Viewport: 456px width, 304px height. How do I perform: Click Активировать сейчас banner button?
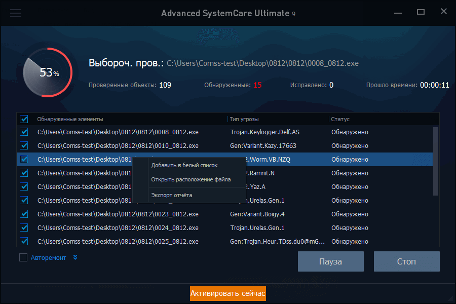(227, 293)
